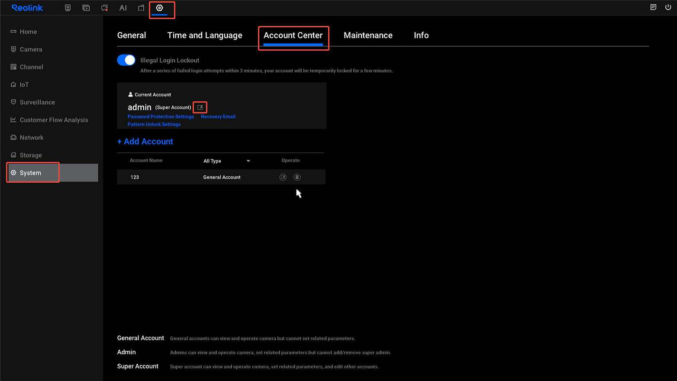
Task: Select the playback icon in top toolbar
Action: [x=86, y=7]
